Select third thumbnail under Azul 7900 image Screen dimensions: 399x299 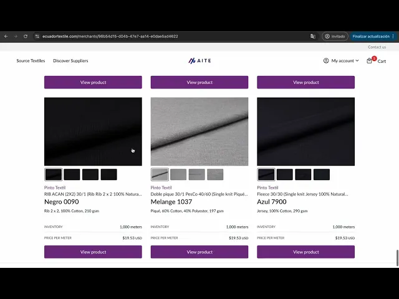tap(303, 174)
